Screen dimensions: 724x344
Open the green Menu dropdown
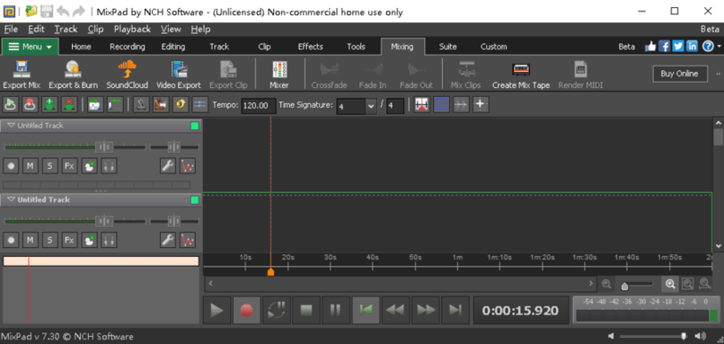(31, 47)
